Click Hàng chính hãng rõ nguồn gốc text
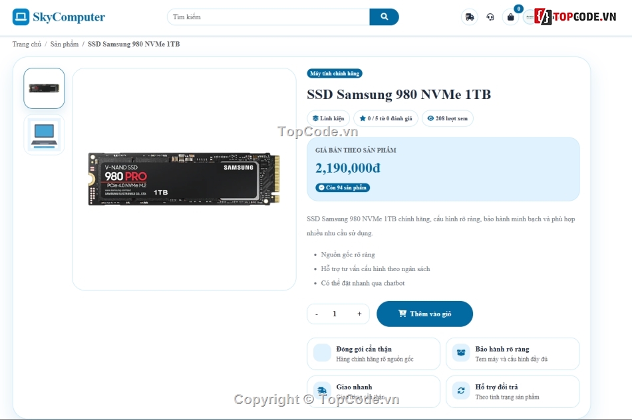The height and width of the screenshot is (420, 632). pyautogui.click(x=375, y=360)
